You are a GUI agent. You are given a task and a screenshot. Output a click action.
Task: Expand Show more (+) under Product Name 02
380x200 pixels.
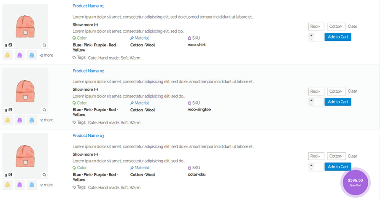[x=85, y=89]
